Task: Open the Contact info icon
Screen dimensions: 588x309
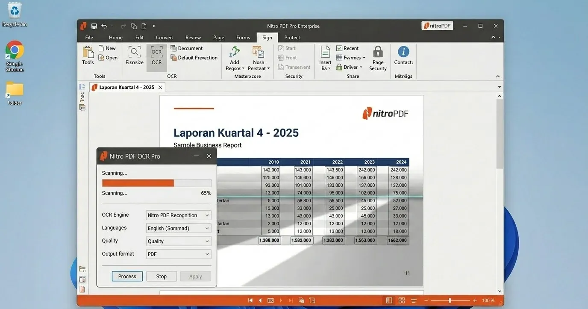Action: (x=403, y=52)
